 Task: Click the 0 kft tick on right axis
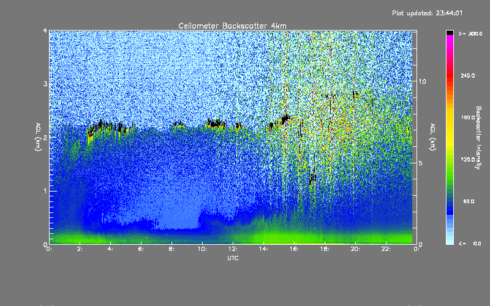421,244
